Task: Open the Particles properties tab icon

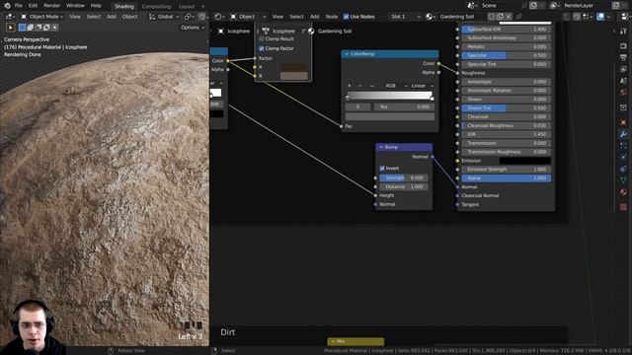Action: (x=623, y=146)
